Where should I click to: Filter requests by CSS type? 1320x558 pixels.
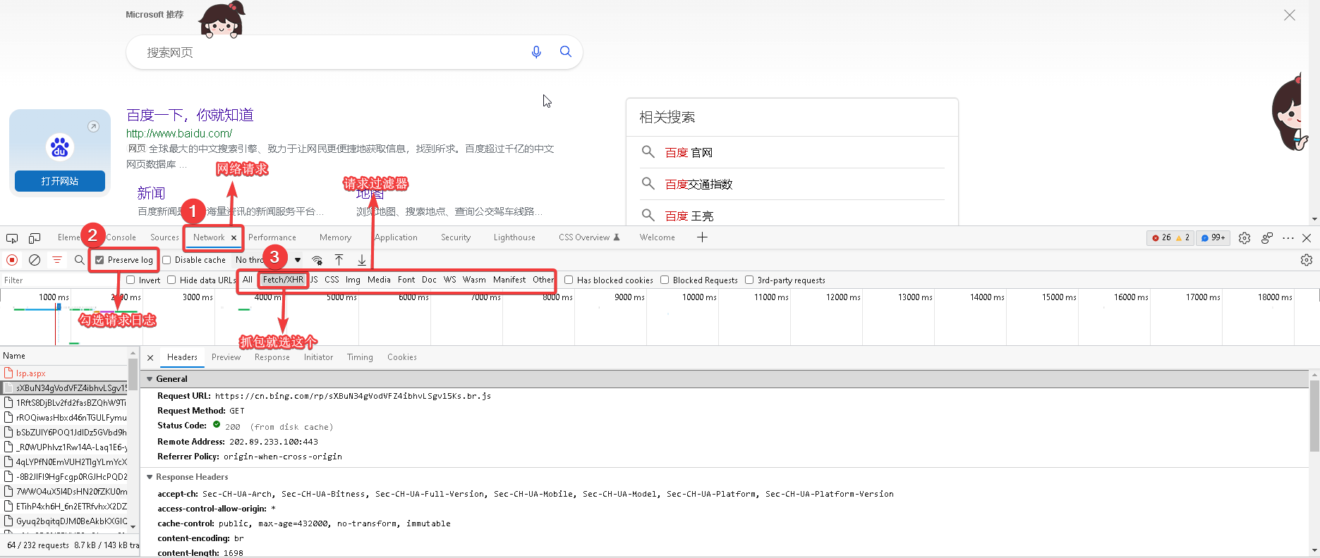[332, 280]
